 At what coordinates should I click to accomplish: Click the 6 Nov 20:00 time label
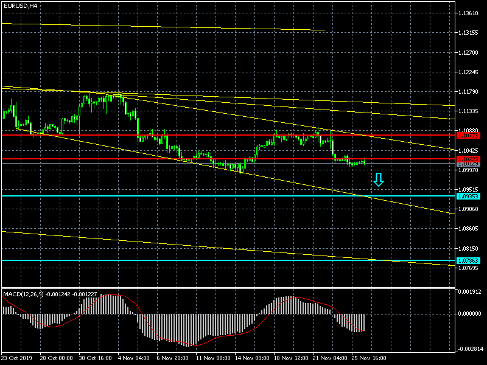point(173,358)
